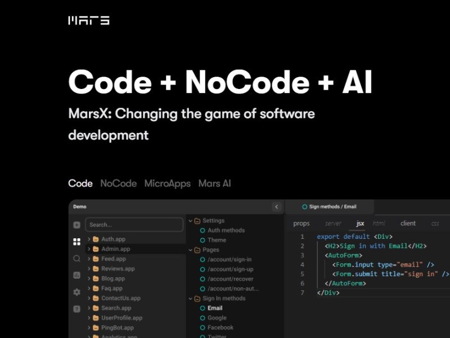The width and height of the screenshot is (450, 338).
Task: Open the html editor tab
Action: 379,223
